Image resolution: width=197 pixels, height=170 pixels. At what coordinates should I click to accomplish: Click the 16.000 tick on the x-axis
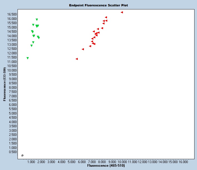click(183, 161)
